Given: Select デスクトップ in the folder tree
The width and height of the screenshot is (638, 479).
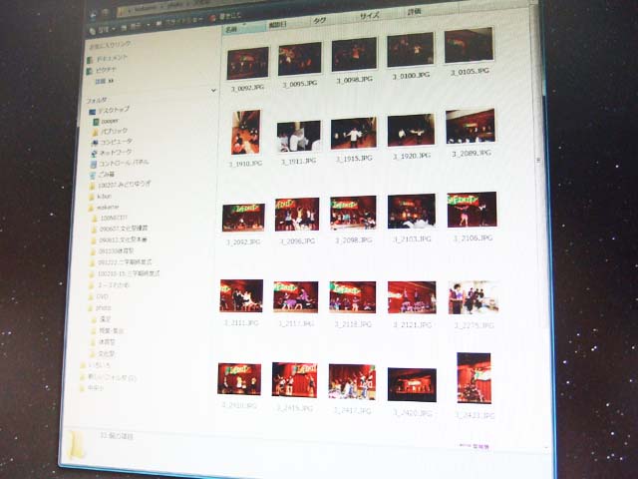Looking at the screenshot, I should (109, 110).
